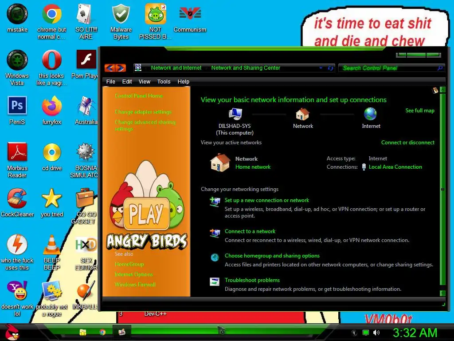Open the 'you tried' star icon
454x341 pixels.
51,202
